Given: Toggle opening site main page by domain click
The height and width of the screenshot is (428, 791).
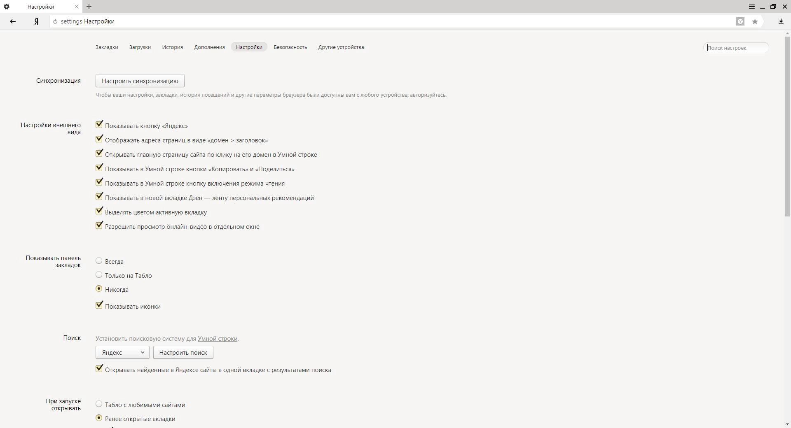Looking at the screenshot, I should (99, 153).
